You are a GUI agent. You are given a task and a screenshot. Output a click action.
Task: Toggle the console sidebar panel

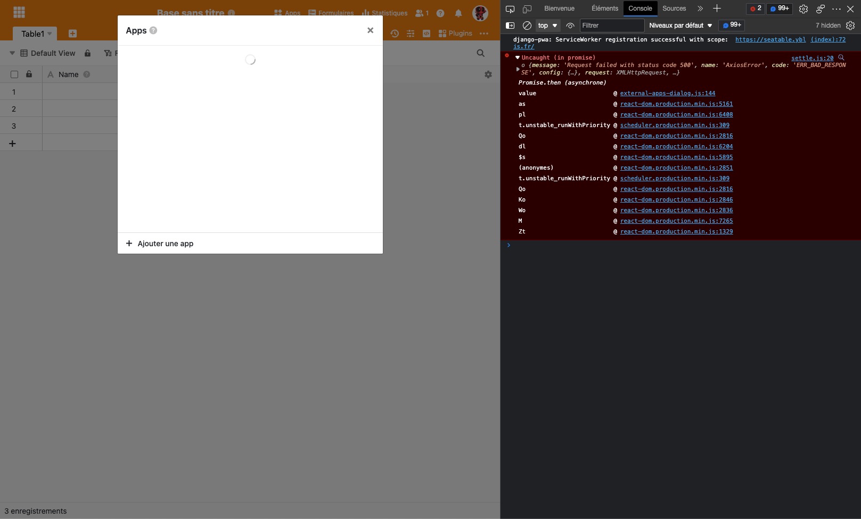[x=510, y=26]
